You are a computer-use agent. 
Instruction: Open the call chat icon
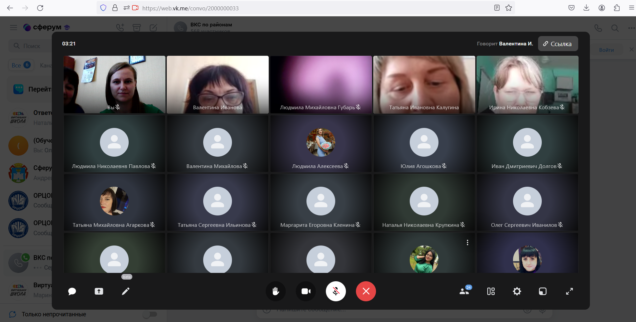point(72,291)
